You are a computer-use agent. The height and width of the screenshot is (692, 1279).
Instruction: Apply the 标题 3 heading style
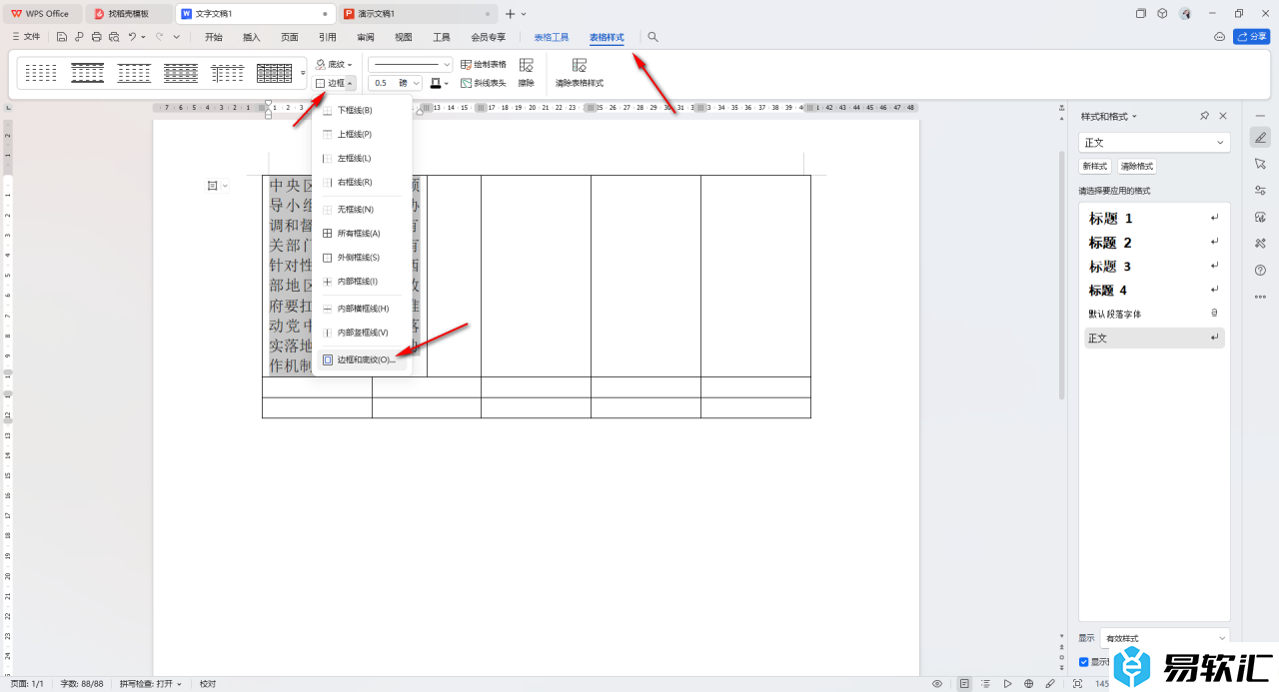click(x=1154, y=267)
